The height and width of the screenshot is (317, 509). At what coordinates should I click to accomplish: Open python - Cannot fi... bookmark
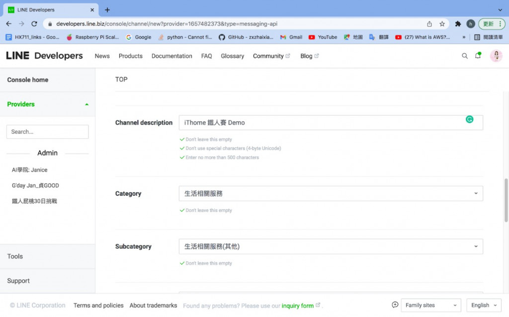tap(185, 37)
